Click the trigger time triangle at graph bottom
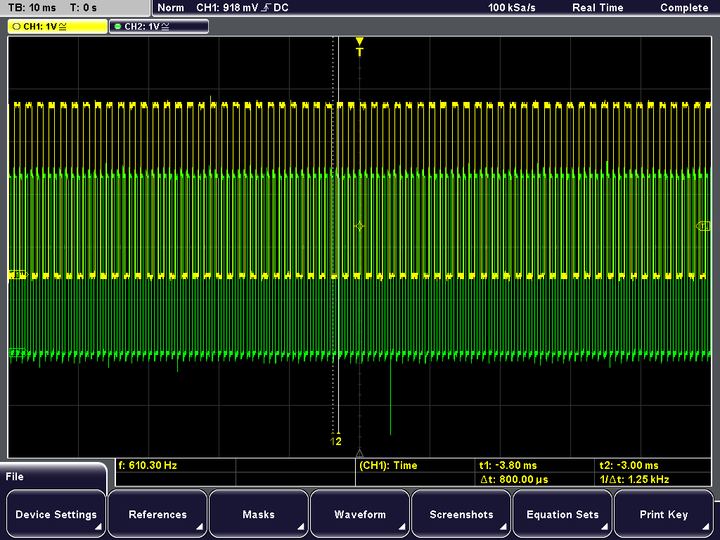720x540 pixels. tap(359, 453)
